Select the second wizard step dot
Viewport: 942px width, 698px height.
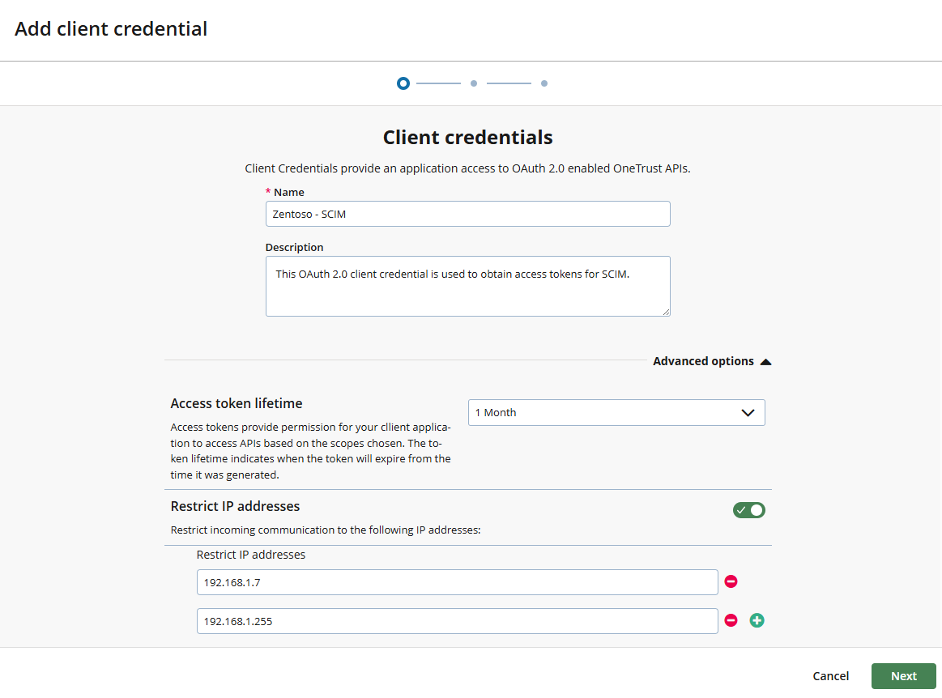[x=473, y=83]
